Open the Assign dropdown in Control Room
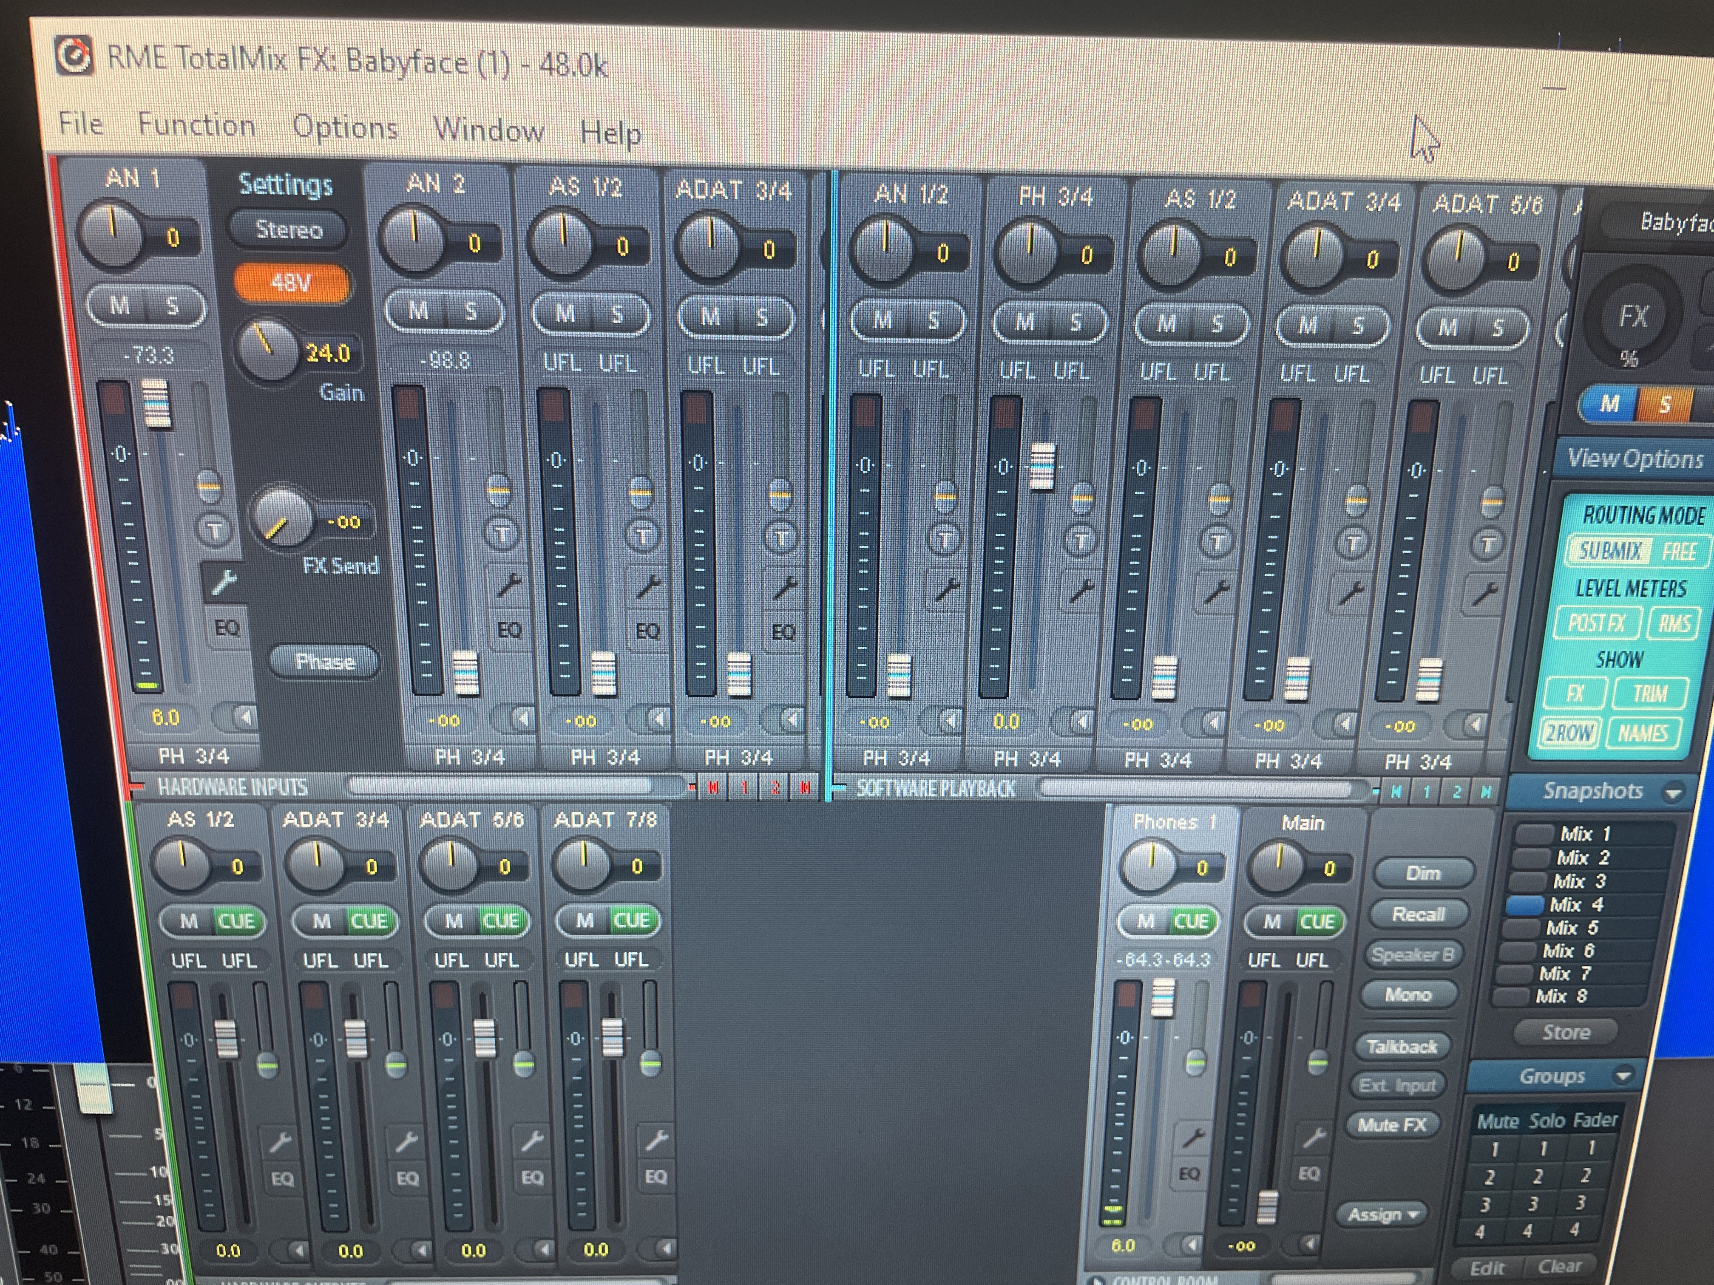Image resolution: width=1714 pixels, height=1285 pixels. pos(1382,1214)
